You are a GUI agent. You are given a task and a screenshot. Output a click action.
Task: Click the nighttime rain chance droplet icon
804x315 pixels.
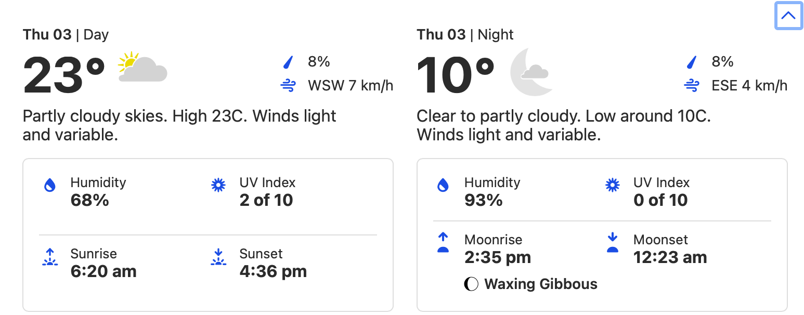coord(692,63)
